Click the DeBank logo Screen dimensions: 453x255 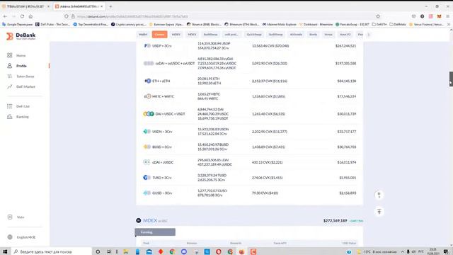(21, 36)
